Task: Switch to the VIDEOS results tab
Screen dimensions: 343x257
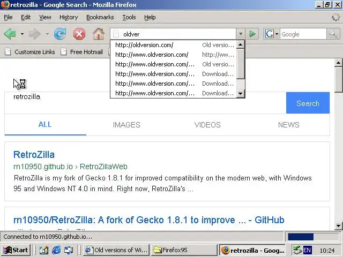Action: click(x=207, y=125)
